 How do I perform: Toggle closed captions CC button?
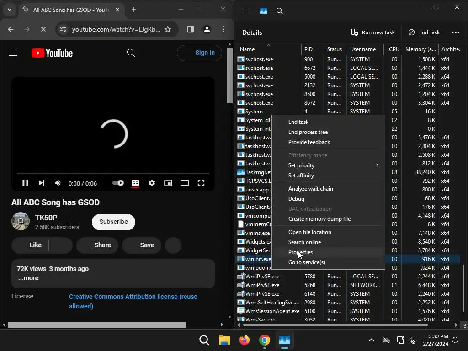(135, 183)
